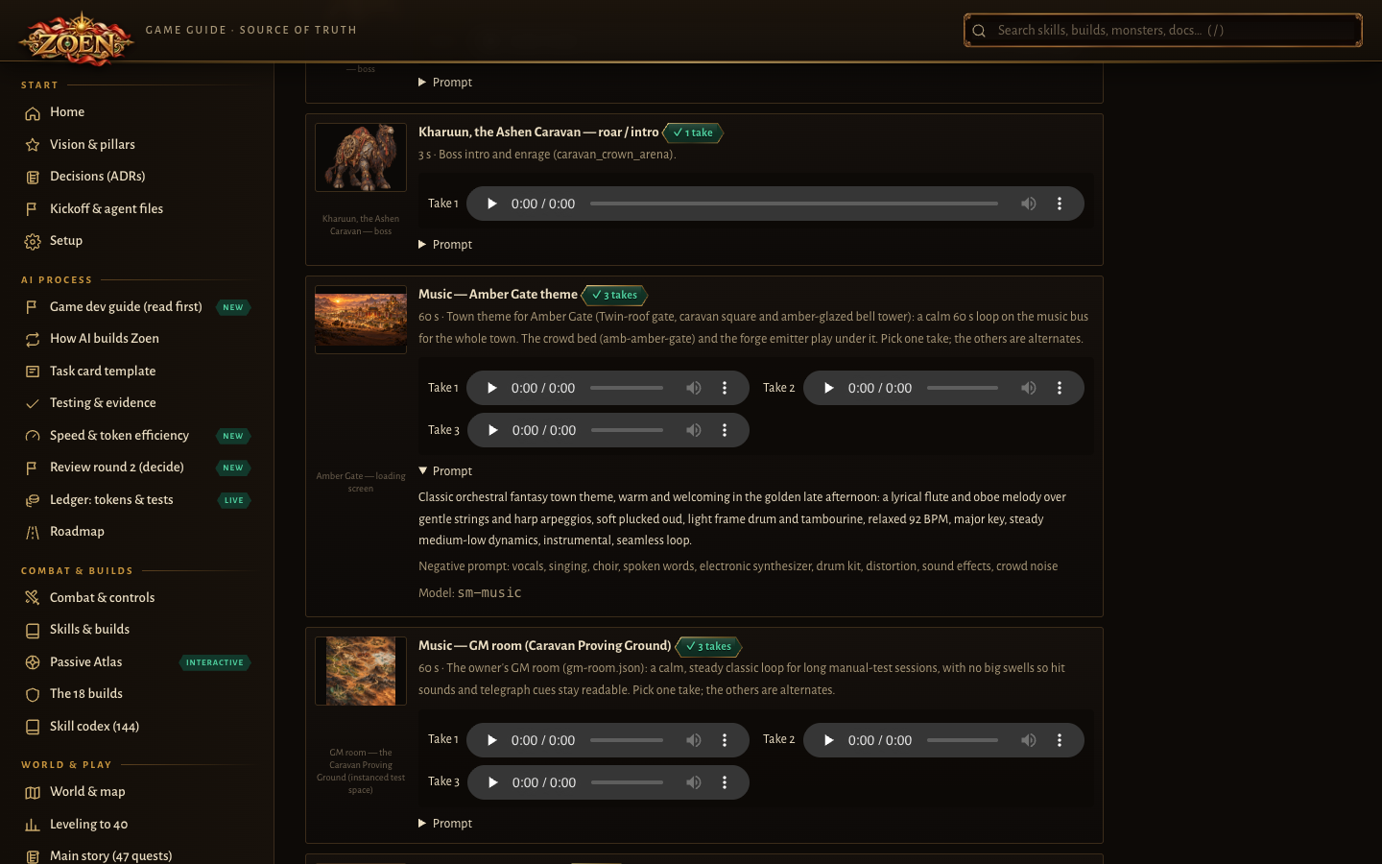Open Game dev guide (read first) page

(x=135, y=307)
